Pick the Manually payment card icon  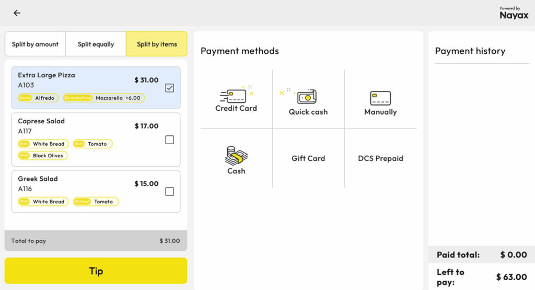tap(380, 98)
